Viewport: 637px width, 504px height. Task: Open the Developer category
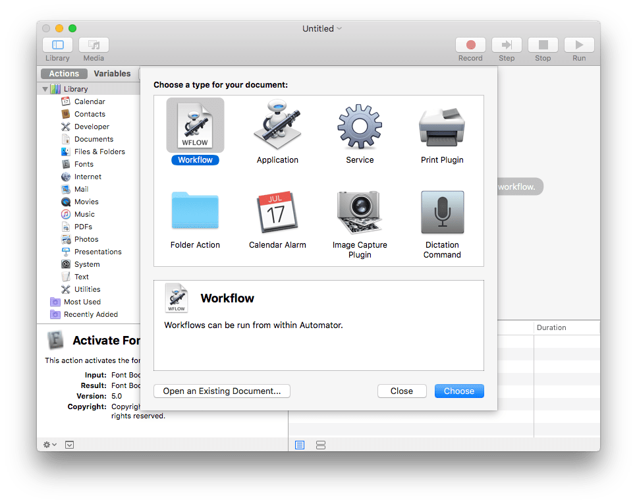click(x=92, y=126)
